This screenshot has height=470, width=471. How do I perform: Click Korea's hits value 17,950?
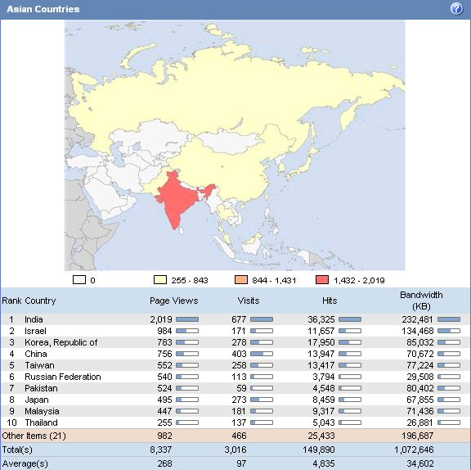(321, 342)
